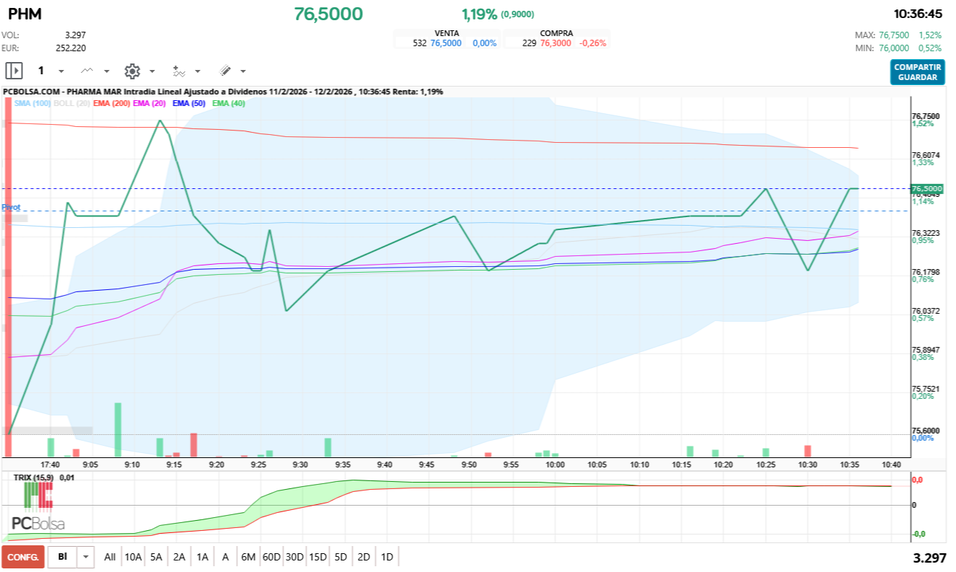Screen dimensions: 956x572
Task: Click the line chart type icon
Action: point(87,71)
